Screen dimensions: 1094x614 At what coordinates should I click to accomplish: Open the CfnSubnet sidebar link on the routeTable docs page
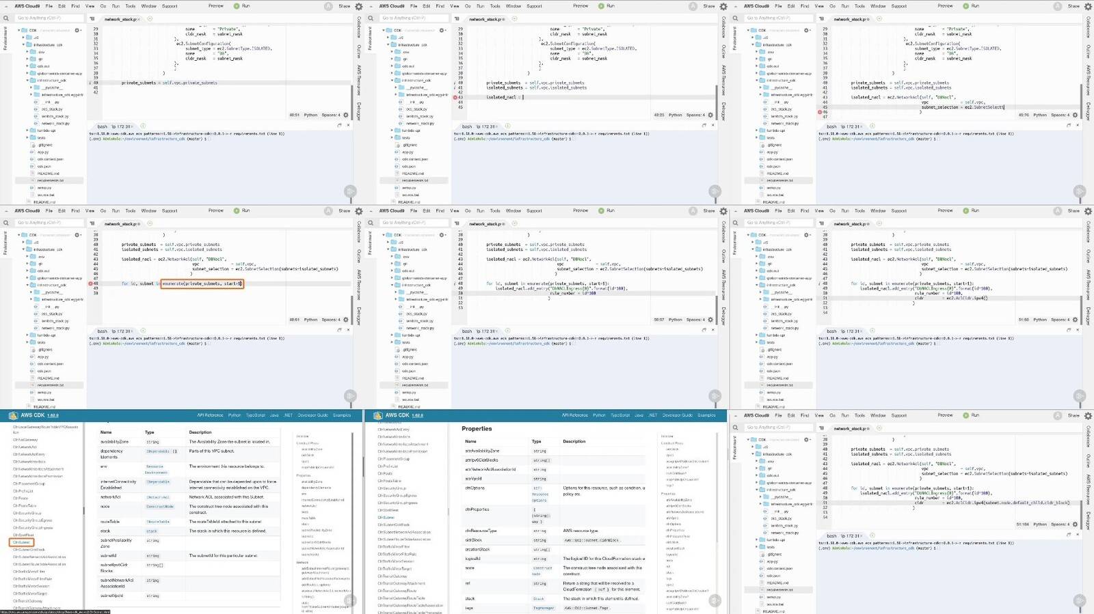click(x=21, y=542)
